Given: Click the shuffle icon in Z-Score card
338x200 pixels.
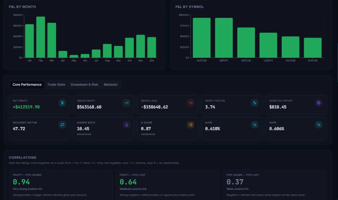Looking at the screenshot, I should pos(190,125).
